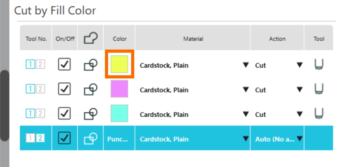Viewport: 343px width, 167px height.
Task: Click the shape icon in table header
Action: (91, 39)
